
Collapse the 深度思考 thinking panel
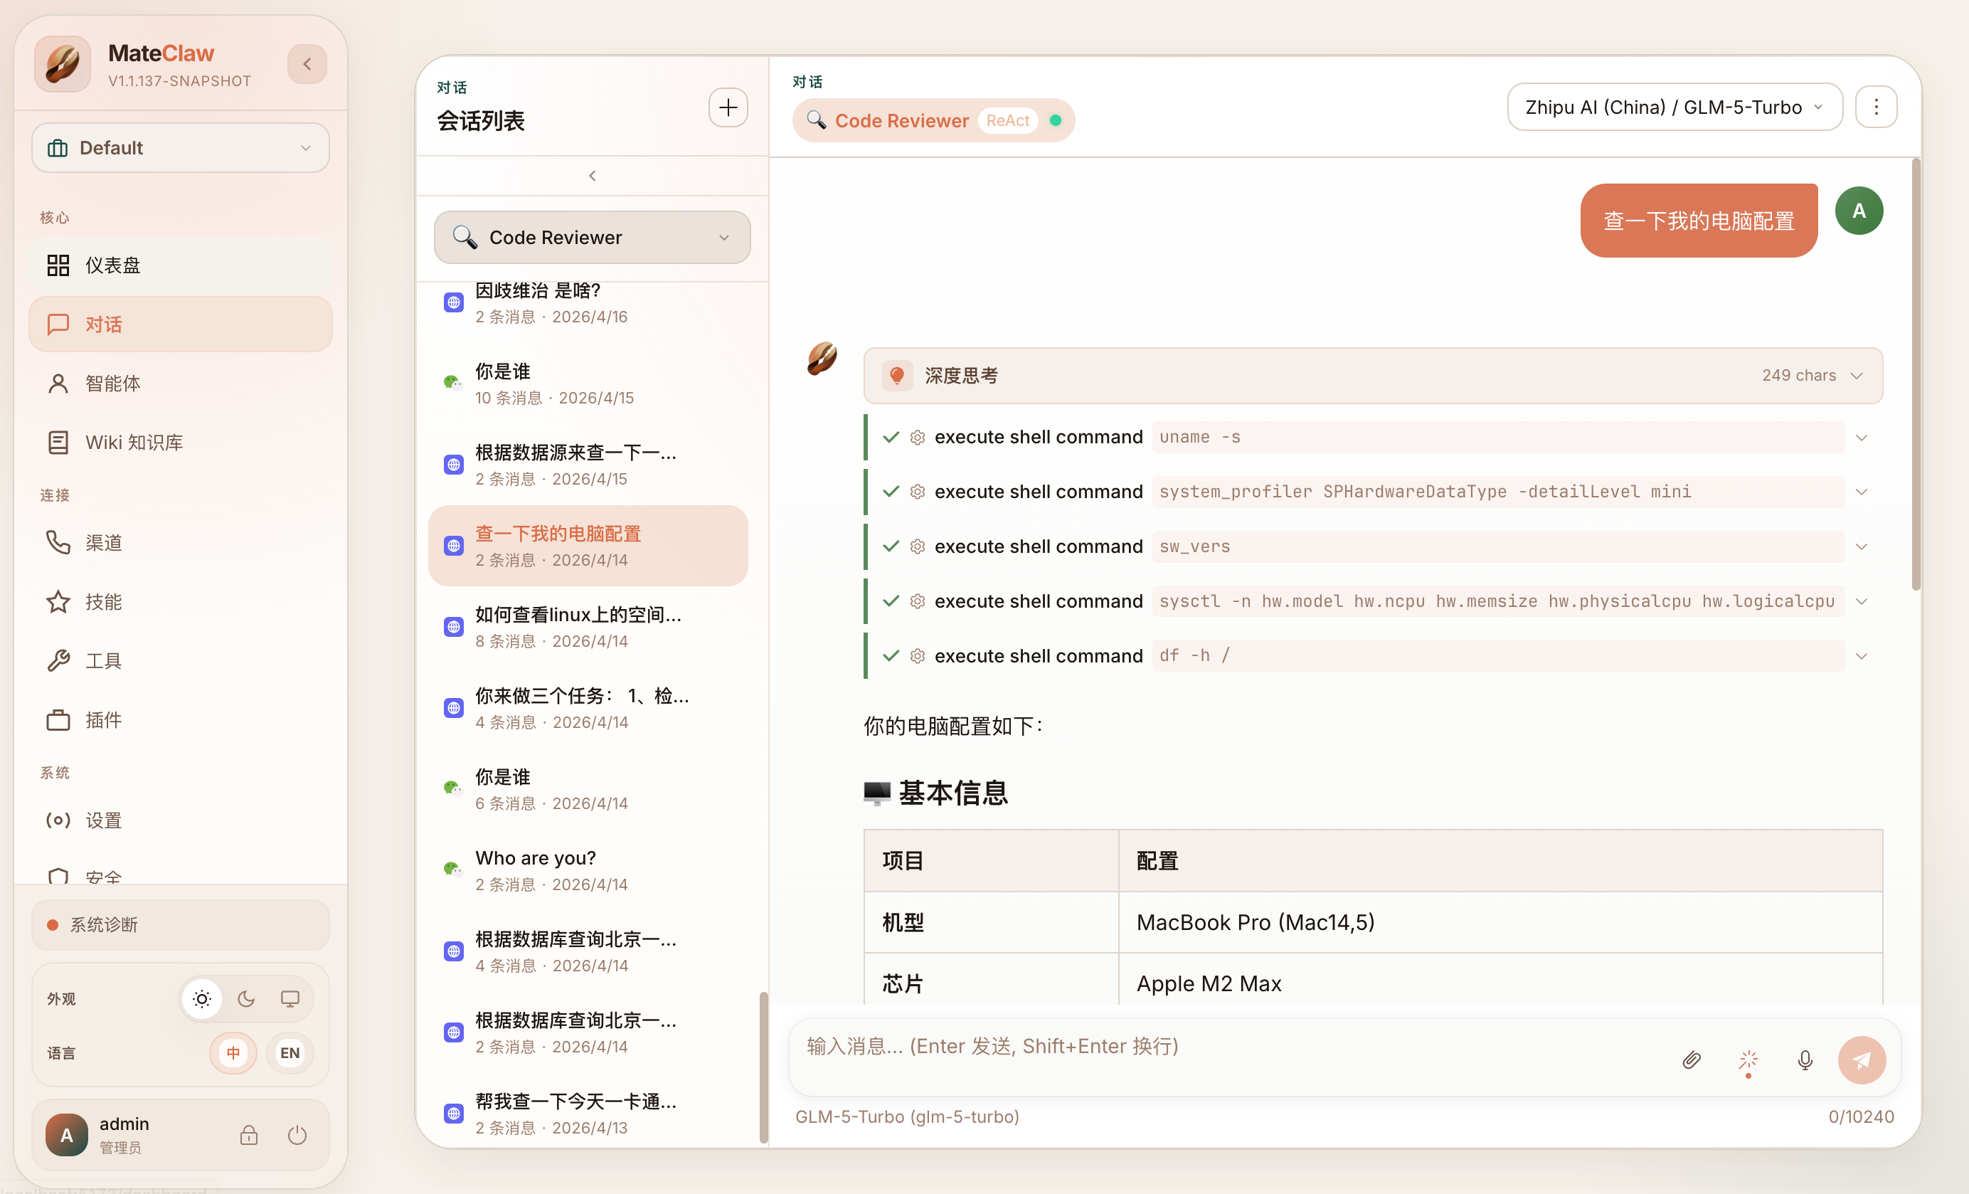coord(1857,375)
